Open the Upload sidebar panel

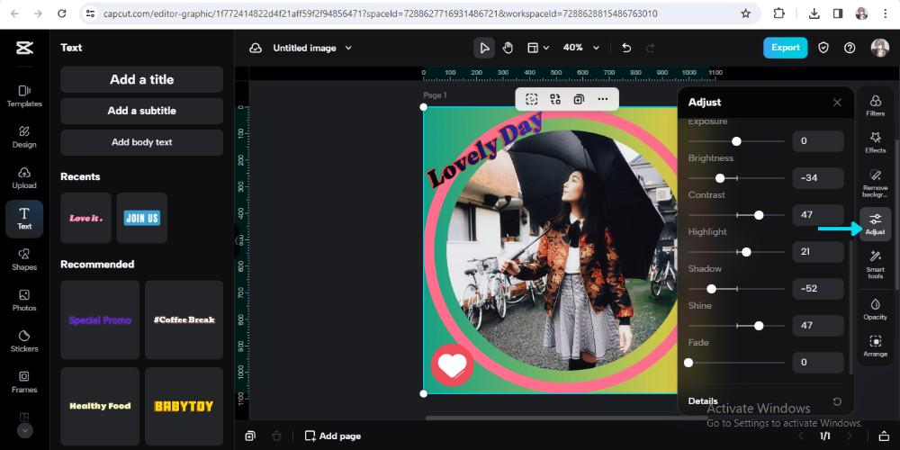point(24,178)
